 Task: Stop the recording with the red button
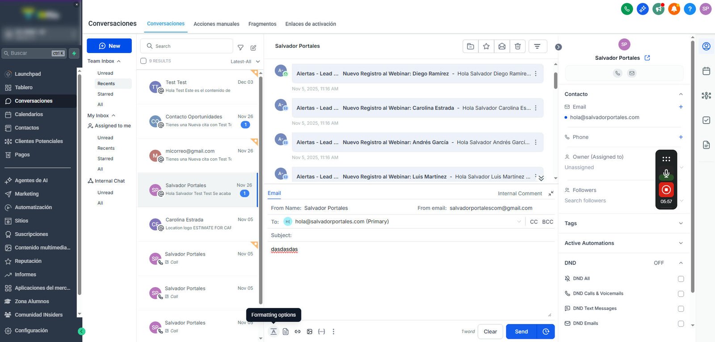click(666, 190)
